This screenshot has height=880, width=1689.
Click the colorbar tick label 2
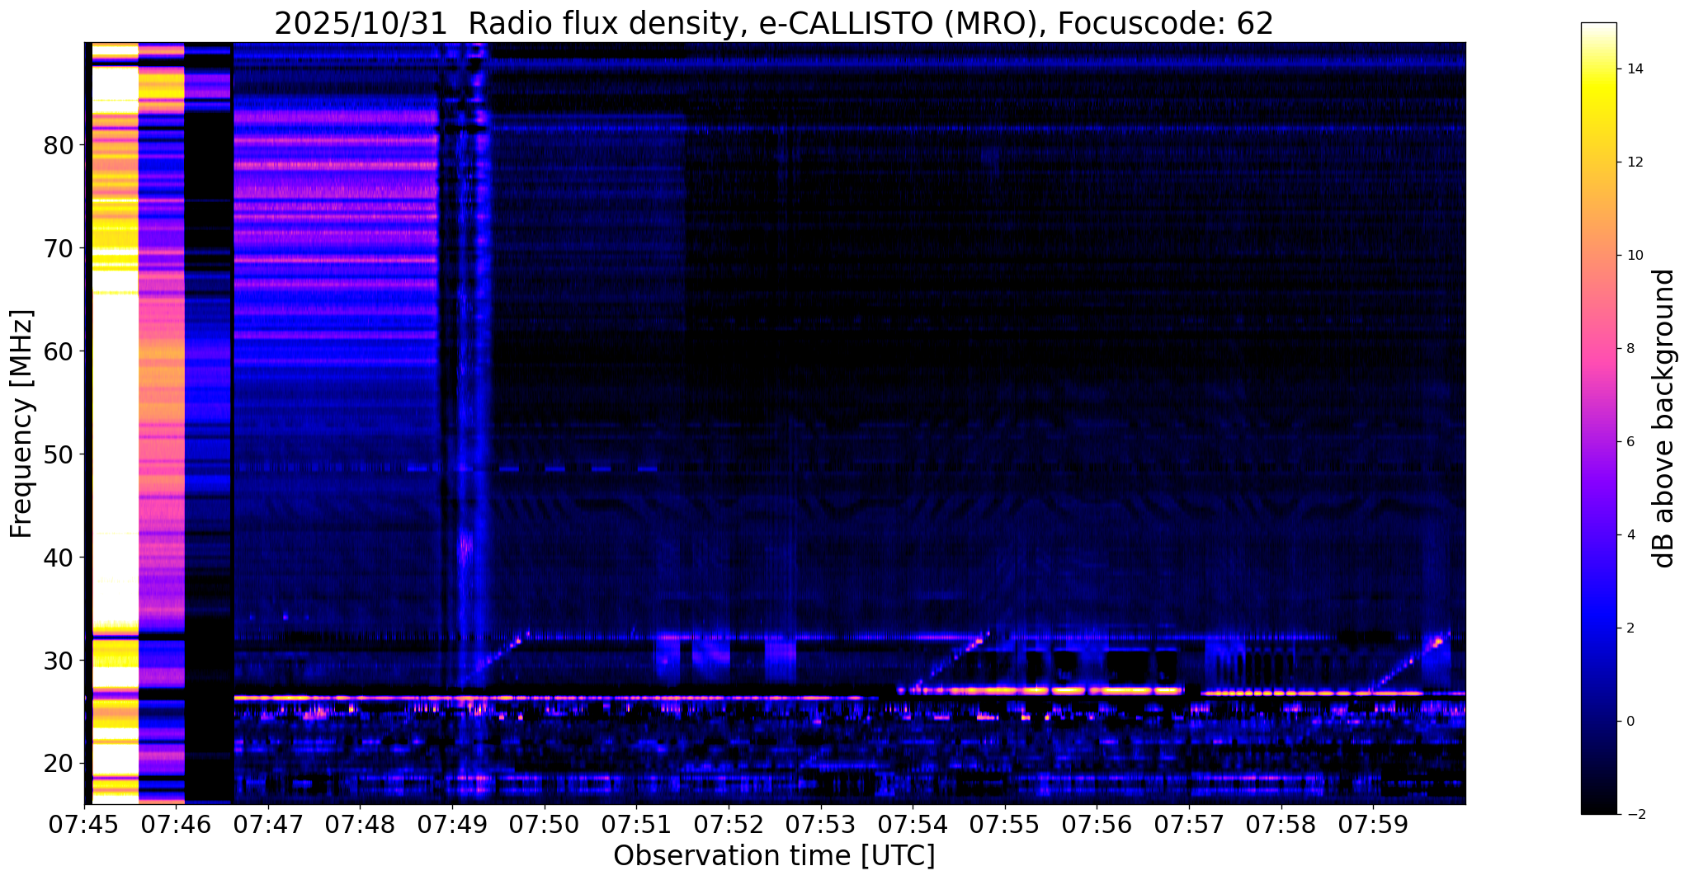point(1629,628)
